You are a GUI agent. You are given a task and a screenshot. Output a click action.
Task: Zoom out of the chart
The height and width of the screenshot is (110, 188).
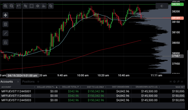point(12,6)
